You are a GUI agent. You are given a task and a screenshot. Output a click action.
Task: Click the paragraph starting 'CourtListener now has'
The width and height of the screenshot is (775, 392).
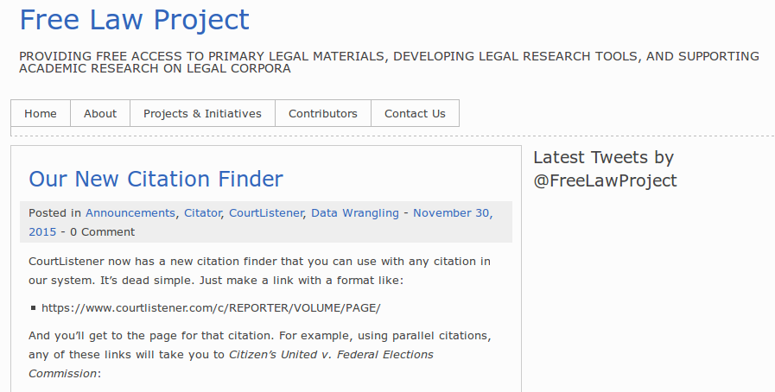pos(259,269)
